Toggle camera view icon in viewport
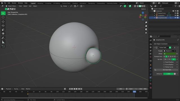 (x=146, y=29)
